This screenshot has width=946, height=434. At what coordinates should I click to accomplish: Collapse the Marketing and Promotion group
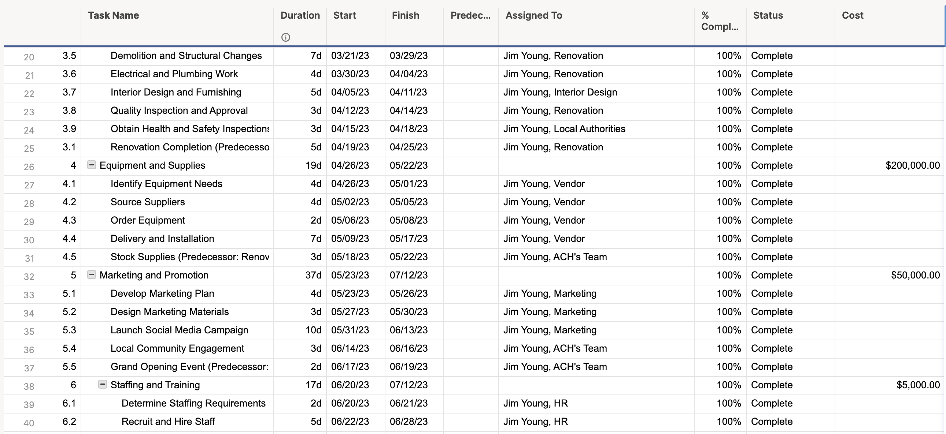[x=91, y=275]
